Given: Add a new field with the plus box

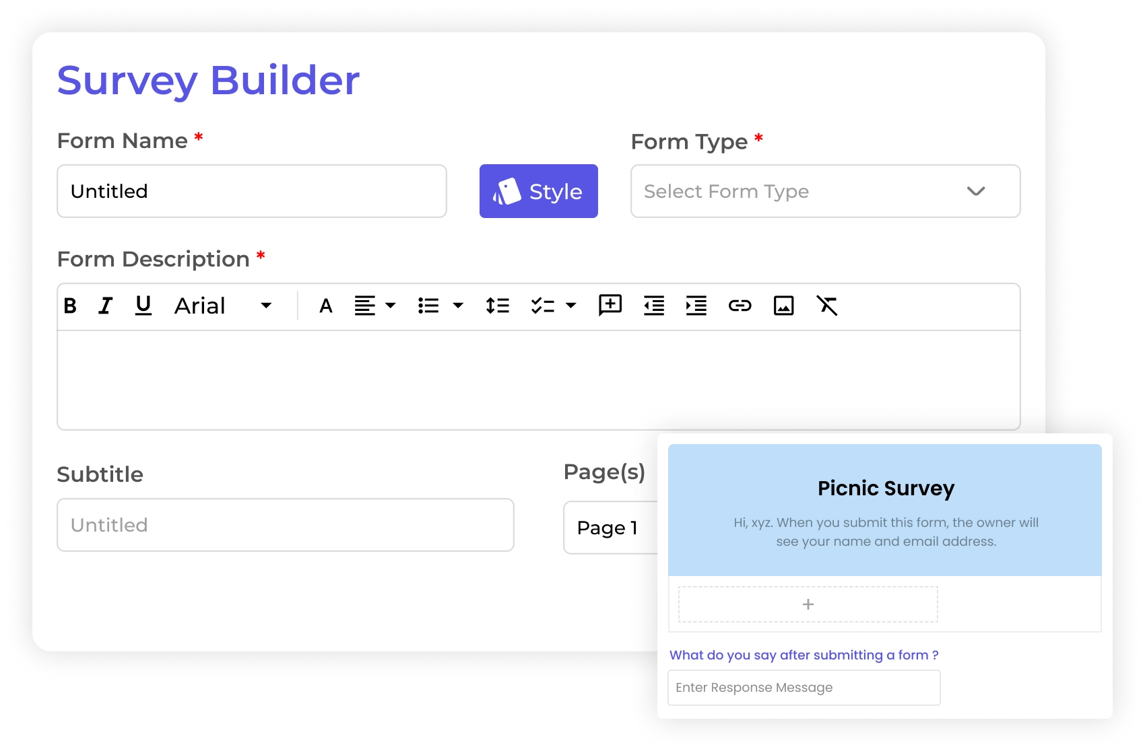Looking at the screenshot, I should [x=808, y=604].
